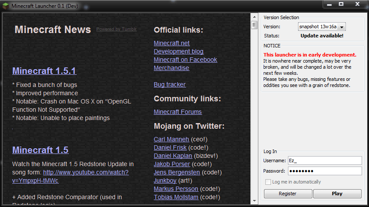The height and width of the screenshot is (207, 369).
Task: Click the Unable to place paintings line
Action: [61, 118]
